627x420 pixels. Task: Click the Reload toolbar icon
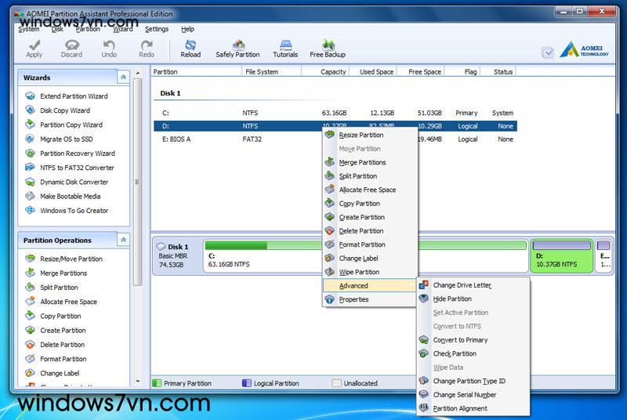[x=190, y=49]
